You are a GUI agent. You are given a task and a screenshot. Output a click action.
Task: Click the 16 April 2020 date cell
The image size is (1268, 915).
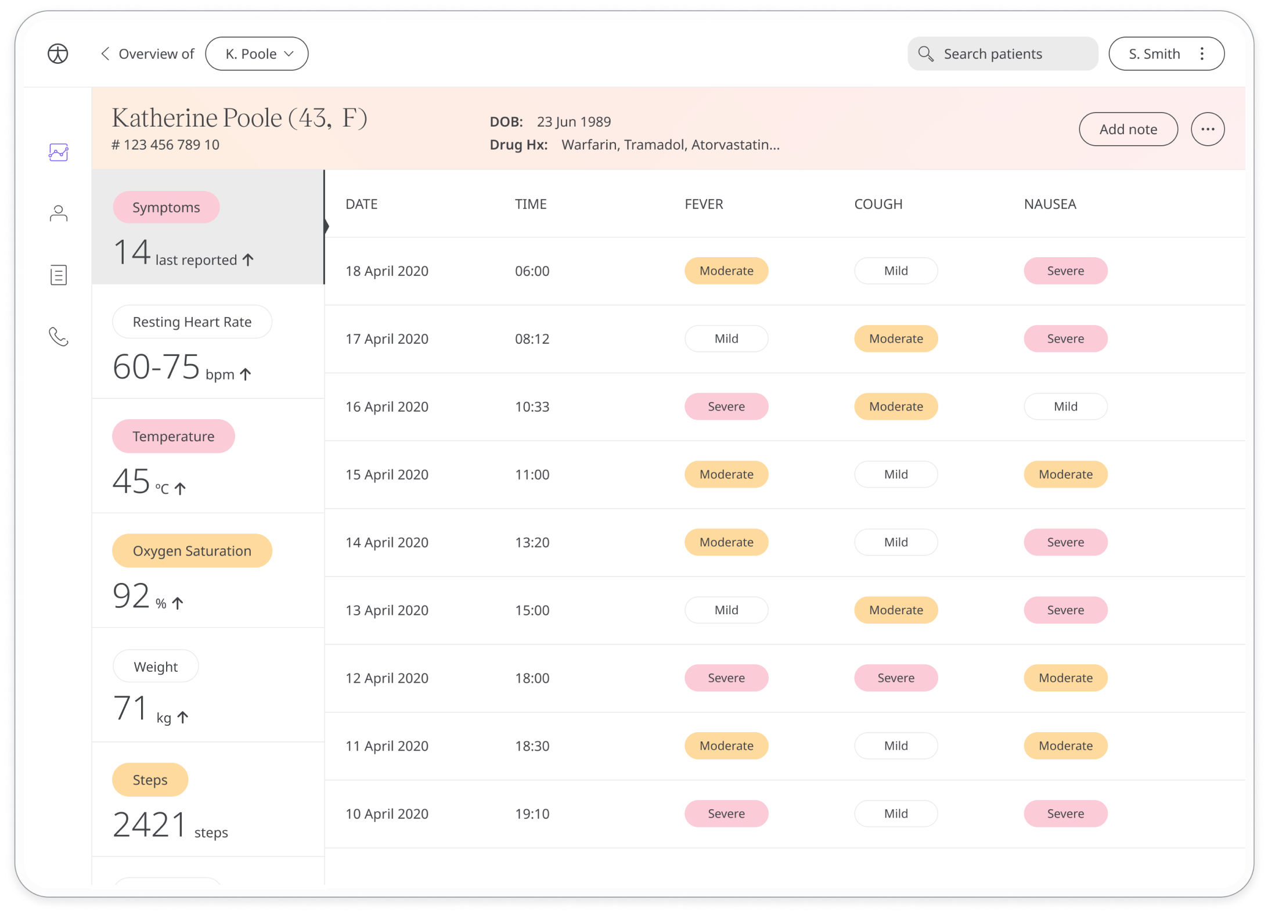click(x=387, y=407)
